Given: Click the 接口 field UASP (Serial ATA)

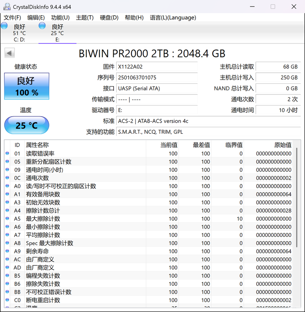Looking at the screenshot, I should 157,88.
